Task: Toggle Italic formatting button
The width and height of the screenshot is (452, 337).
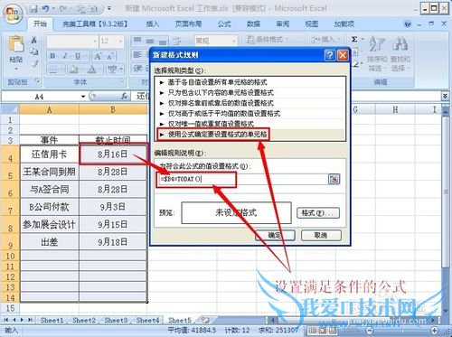Action: [65, 56]
